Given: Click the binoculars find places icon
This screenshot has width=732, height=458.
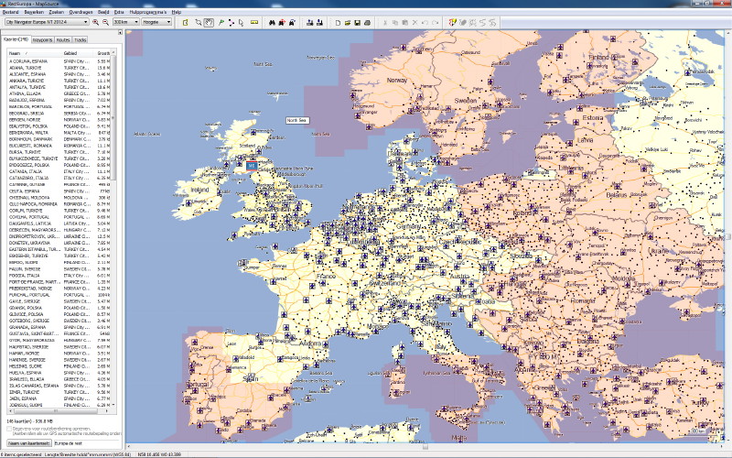Looking at the screenshot, I should tap(272, 22).
